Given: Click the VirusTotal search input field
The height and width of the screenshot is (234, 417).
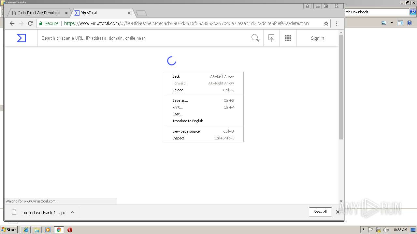Looking at the screenshot, I should (143, 38).
